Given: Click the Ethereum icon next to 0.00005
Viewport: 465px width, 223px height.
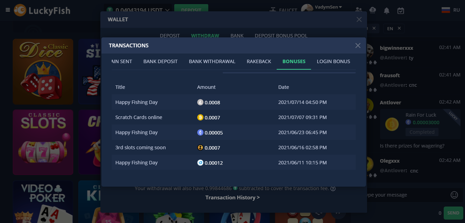Looking at the screenshot, I should (x=200, y=132).
